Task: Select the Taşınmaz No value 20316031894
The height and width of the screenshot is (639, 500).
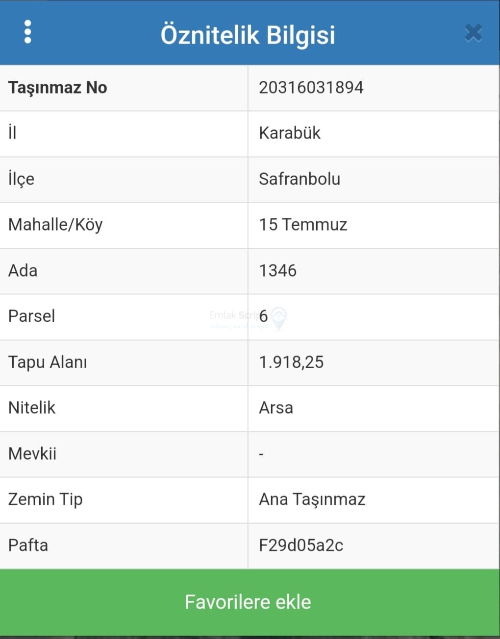Action: click(x=311, y=88)
